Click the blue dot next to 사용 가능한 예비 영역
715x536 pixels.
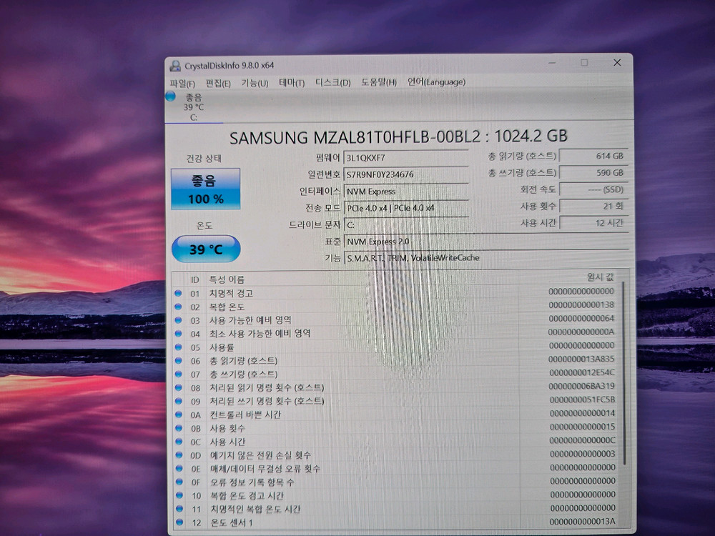click(179, 319)
